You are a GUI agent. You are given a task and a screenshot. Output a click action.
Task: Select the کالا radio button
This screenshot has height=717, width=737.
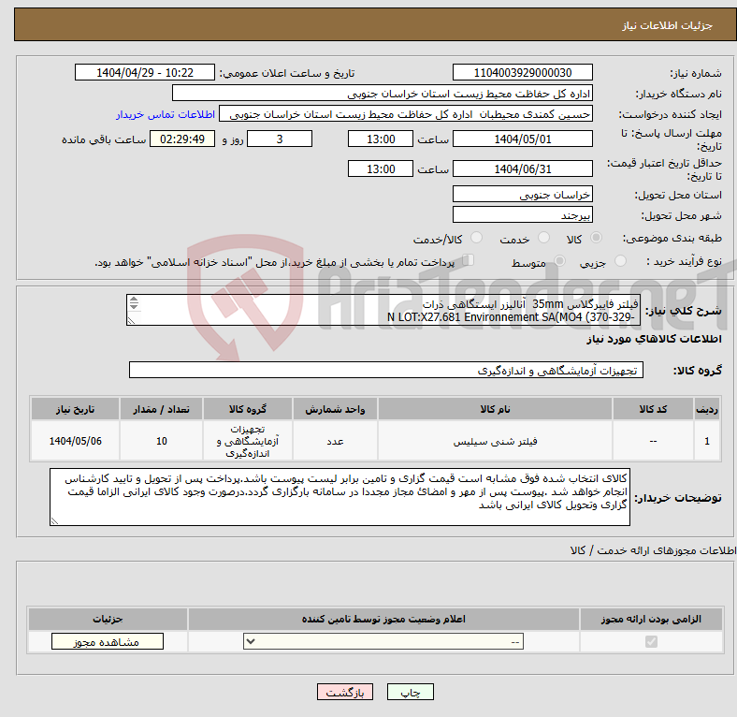(x=596, y=238)
